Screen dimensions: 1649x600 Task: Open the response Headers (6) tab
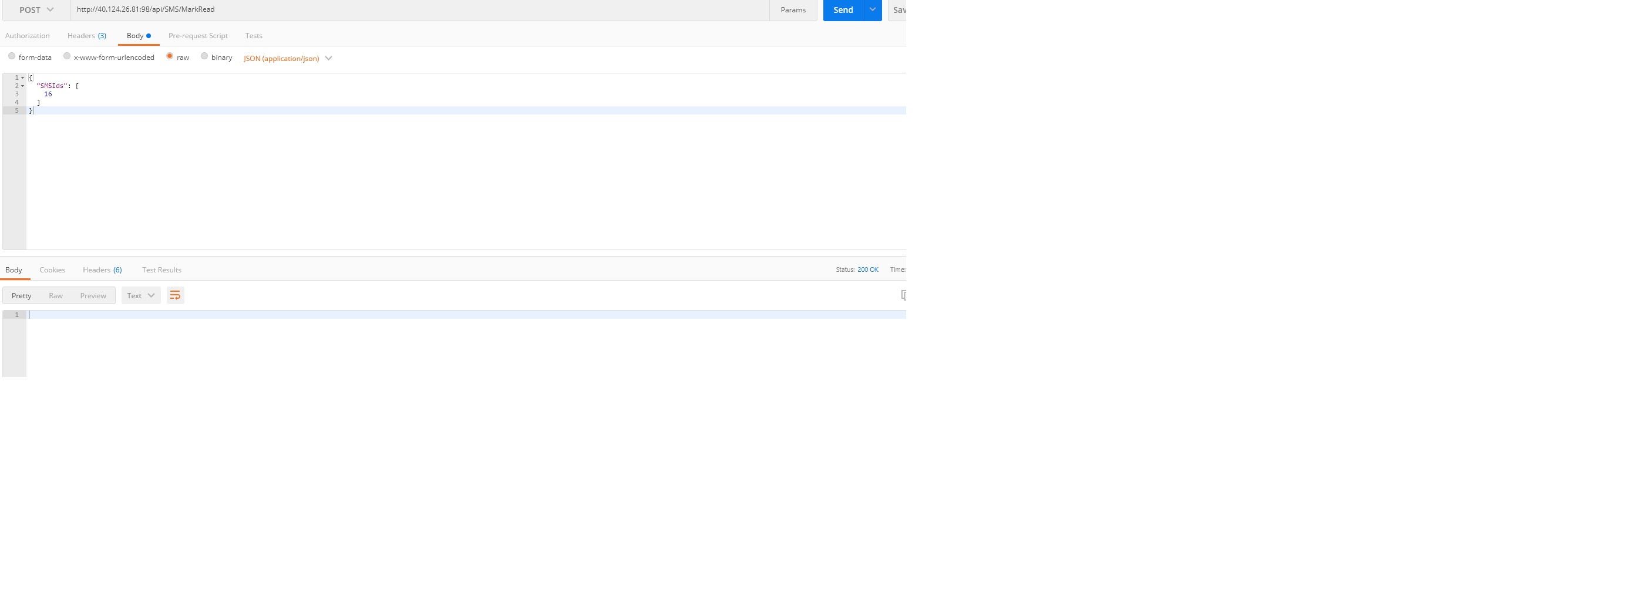click(102, 270)
